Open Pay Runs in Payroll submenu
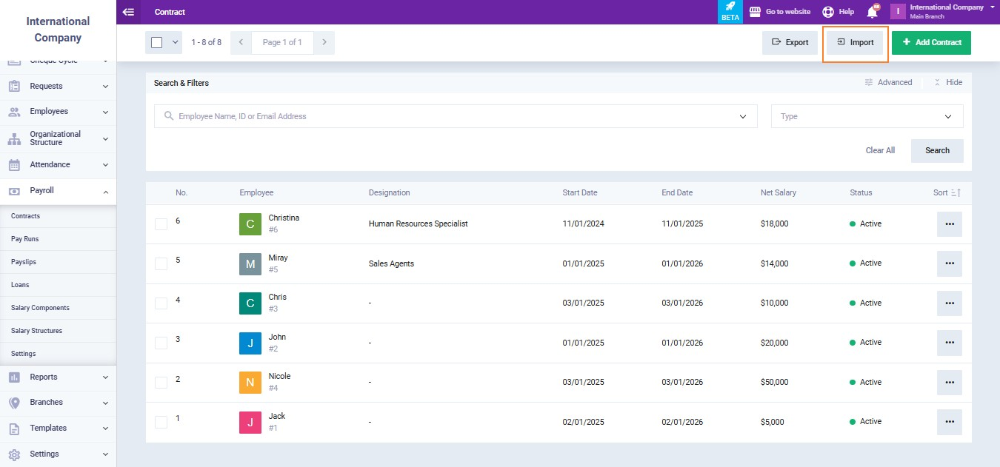 (25, 239)
